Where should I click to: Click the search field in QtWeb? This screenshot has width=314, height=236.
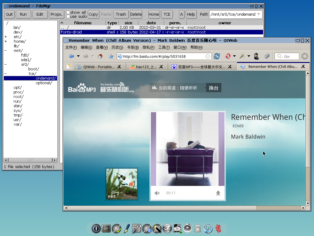pyautogui.click(x=287, y=57)
